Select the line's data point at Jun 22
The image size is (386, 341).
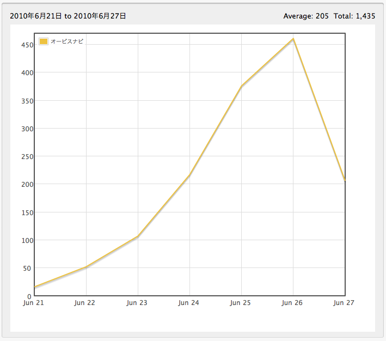[x=87, y=267]
